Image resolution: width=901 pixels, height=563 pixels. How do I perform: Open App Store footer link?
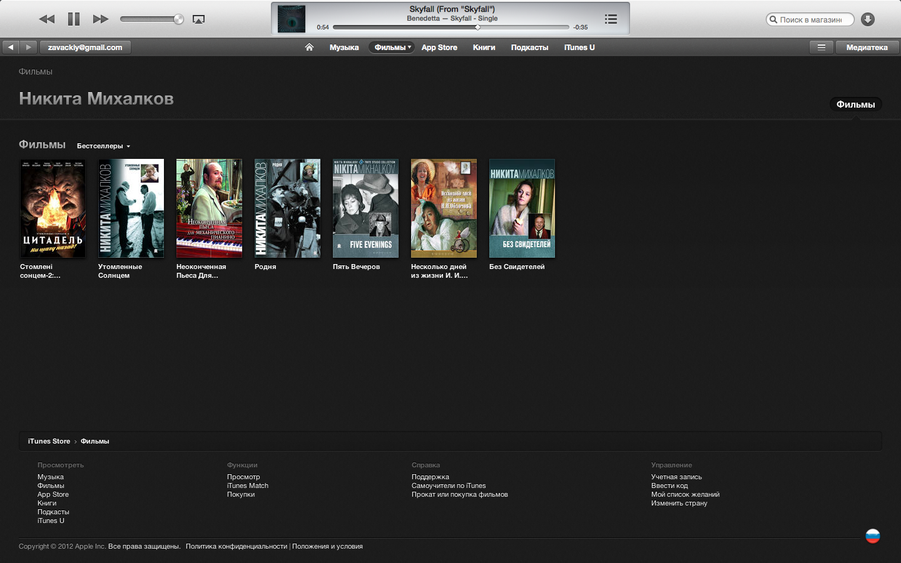click(x=53, y=494)
